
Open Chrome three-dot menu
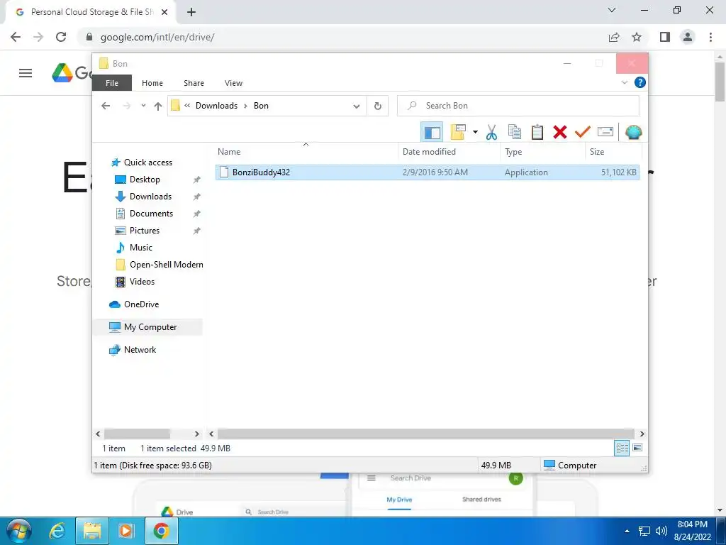tap(710, 37)
